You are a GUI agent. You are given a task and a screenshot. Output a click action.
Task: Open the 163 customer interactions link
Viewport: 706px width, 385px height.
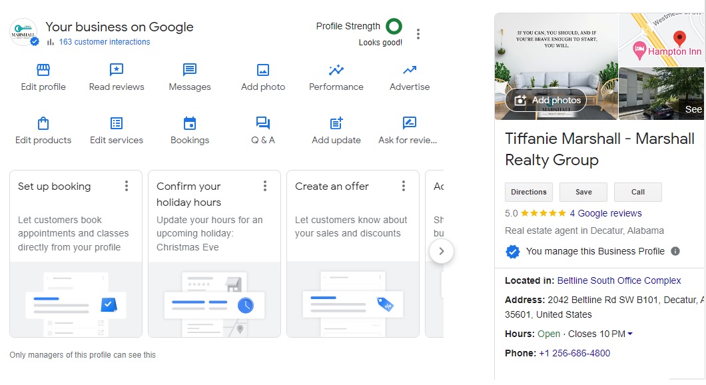click(105, 42)
